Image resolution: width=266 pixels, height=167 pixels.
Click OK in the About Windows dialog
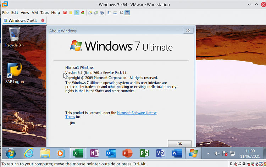click(180, 144)
